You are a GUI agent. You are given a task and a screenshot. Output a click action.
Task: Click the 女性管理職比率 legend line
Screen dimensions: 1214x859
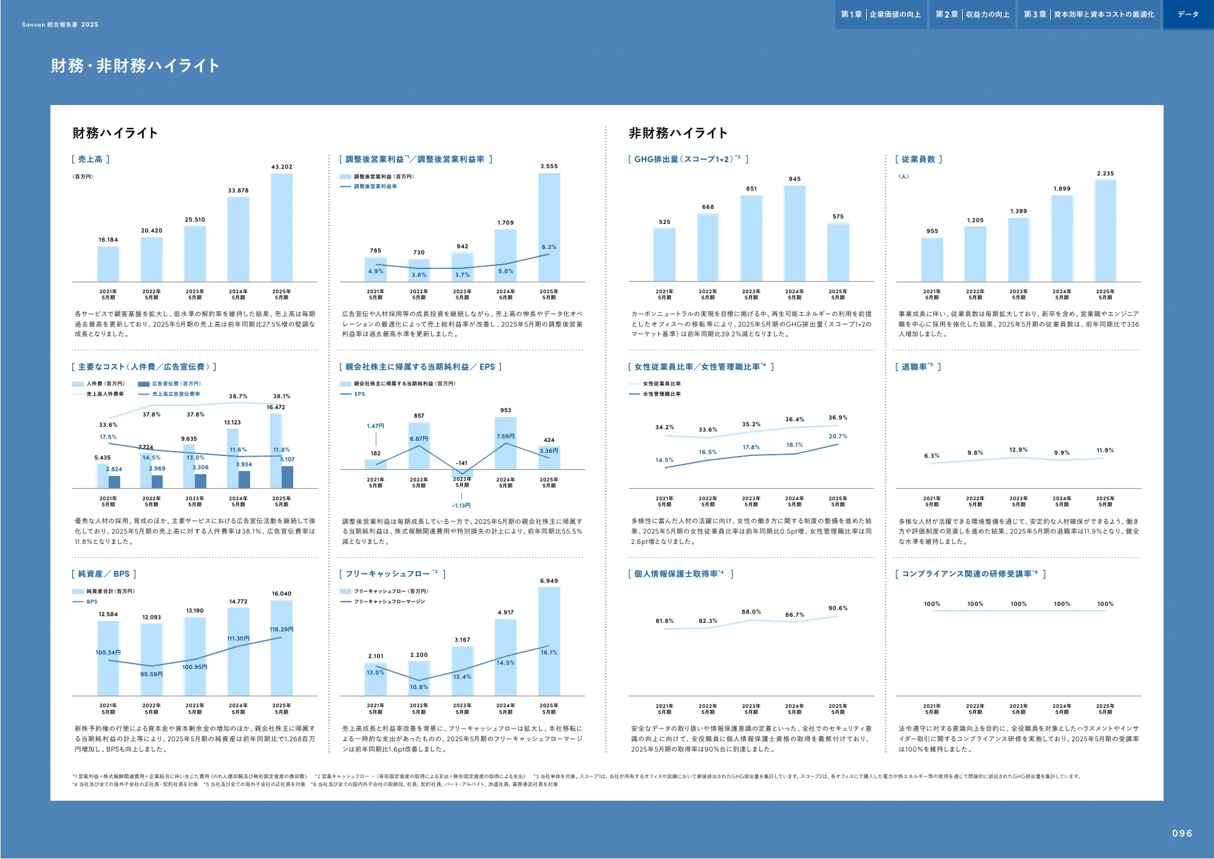634,395
